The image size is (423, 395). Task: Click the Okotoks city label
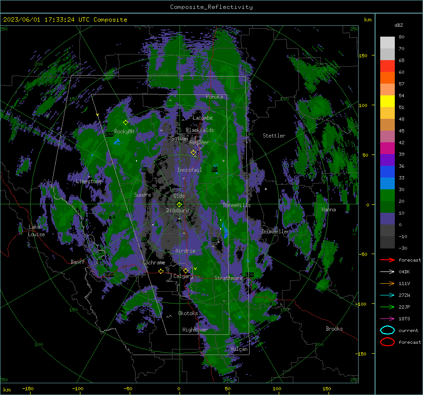coord(188,313)
